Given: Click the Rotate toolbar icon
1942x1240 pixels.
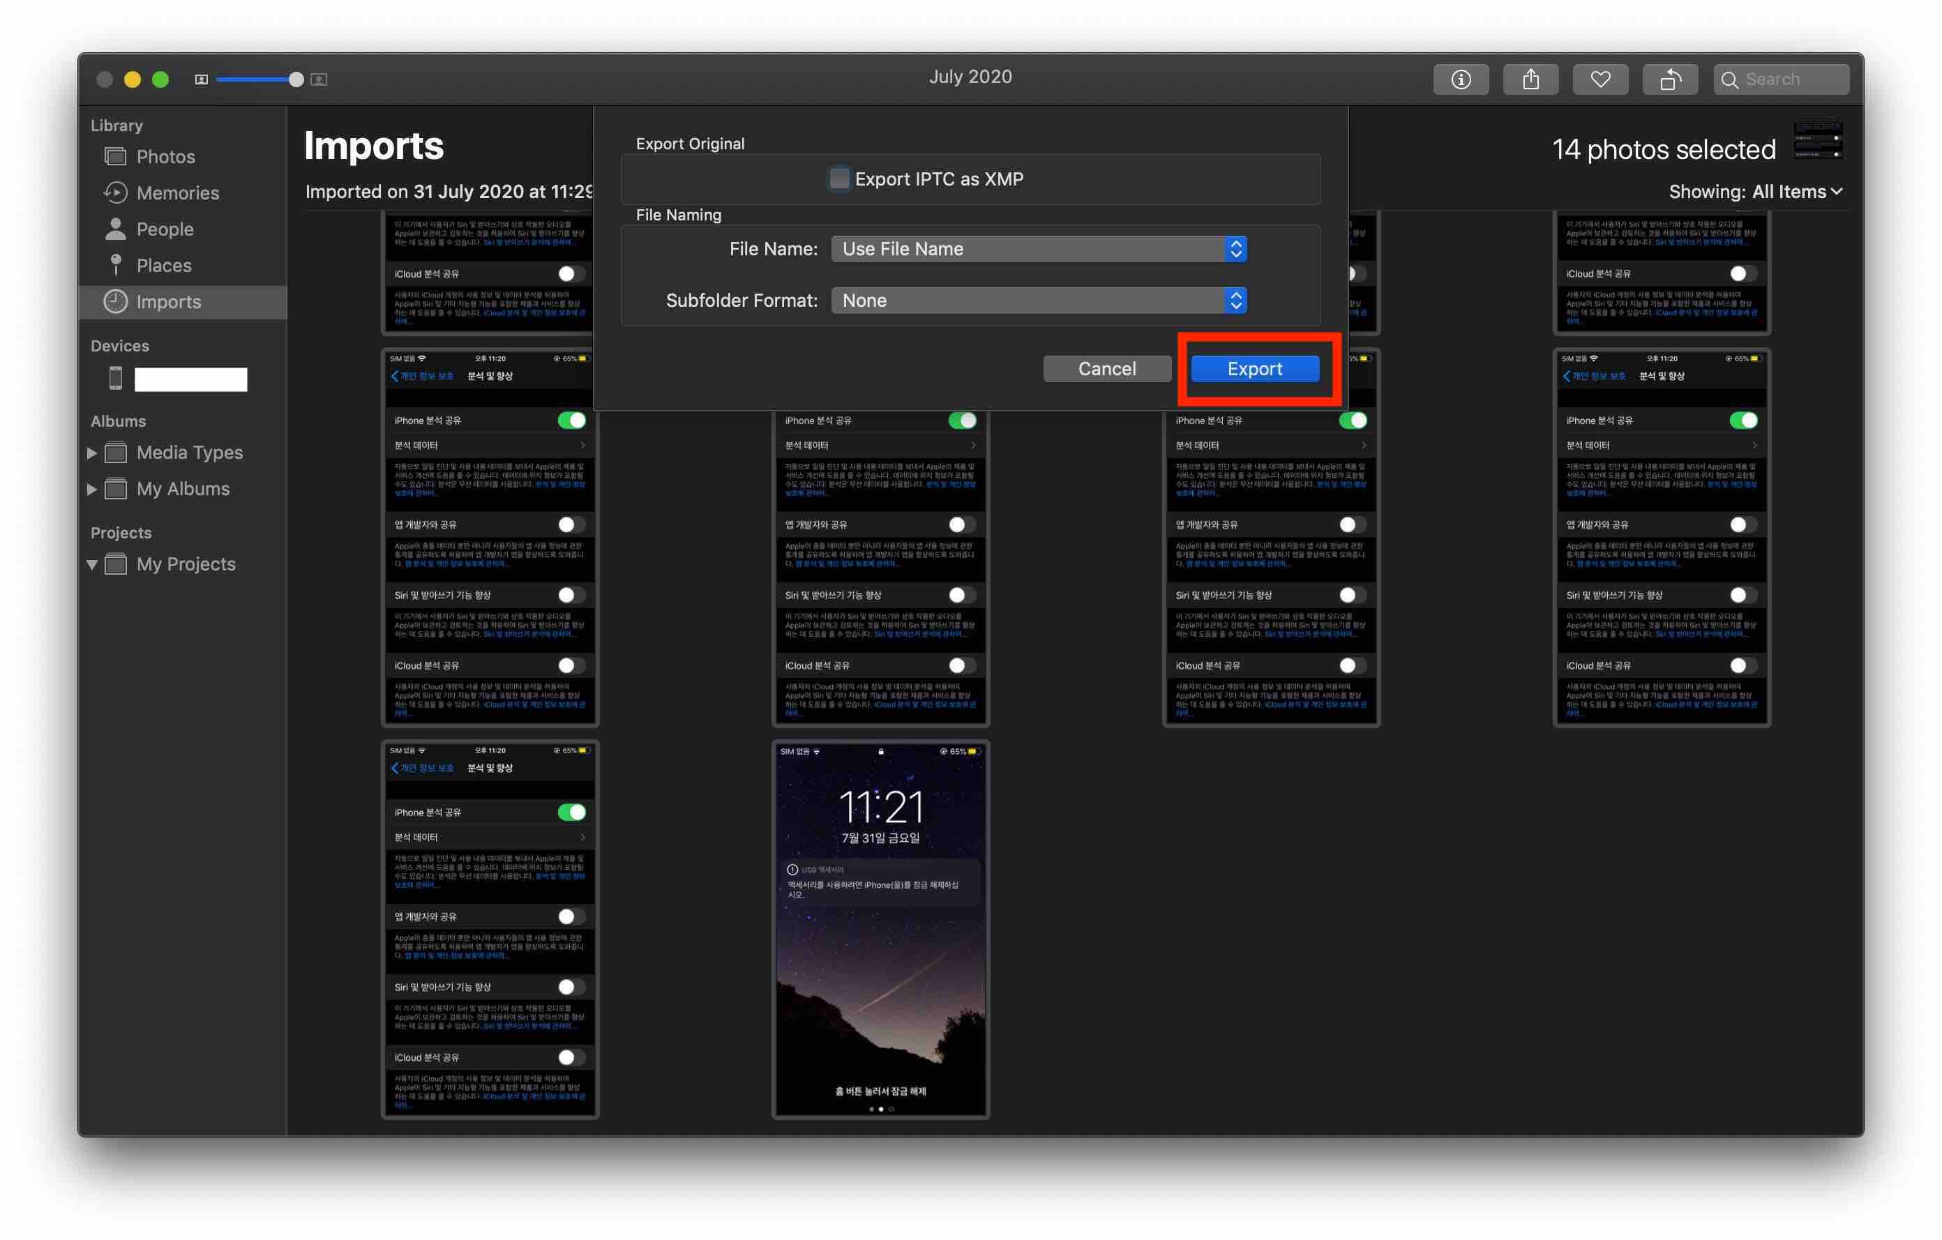Looking at the screenshot, I should point(1670,79).
